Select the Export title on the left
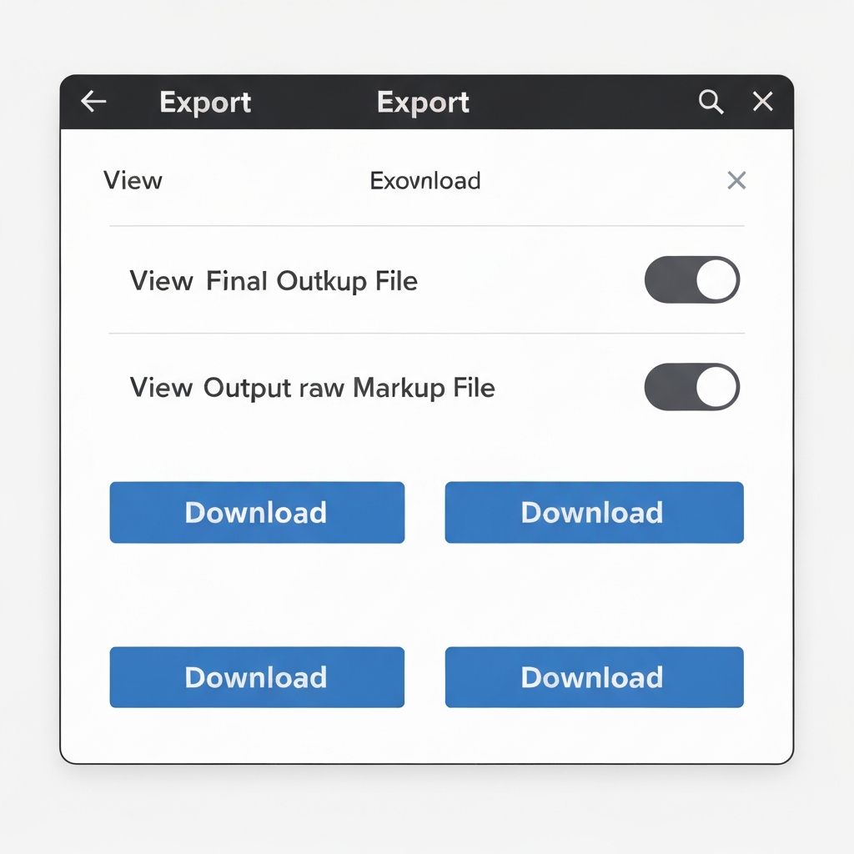Viewport: 854px width, 854px height. 204,103
